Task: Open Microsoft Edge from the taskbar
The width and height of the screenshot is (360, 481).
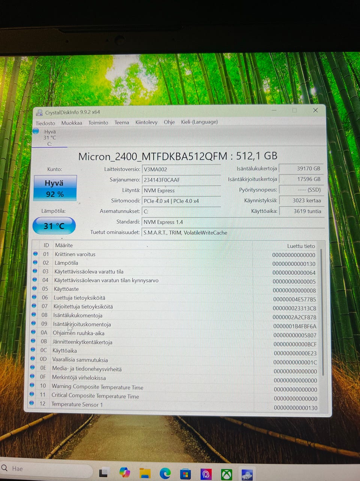Action: pyautogui.click(x=165, y=473)
